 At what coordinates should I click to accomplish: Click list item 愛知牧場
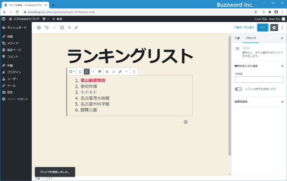coord(89,87)
